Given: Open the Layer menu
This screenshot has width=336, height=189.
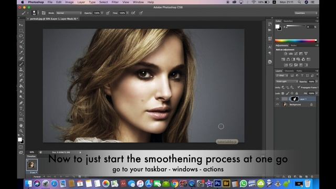Looking at the screenshot, I should (81, 2).
